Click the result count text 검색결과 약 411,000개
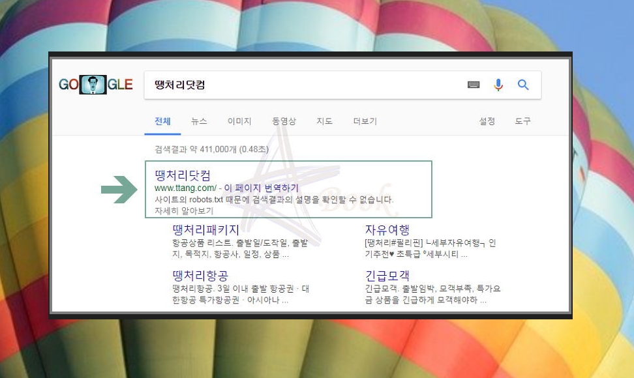Viewport: 634px width, 378px height. 211,149
